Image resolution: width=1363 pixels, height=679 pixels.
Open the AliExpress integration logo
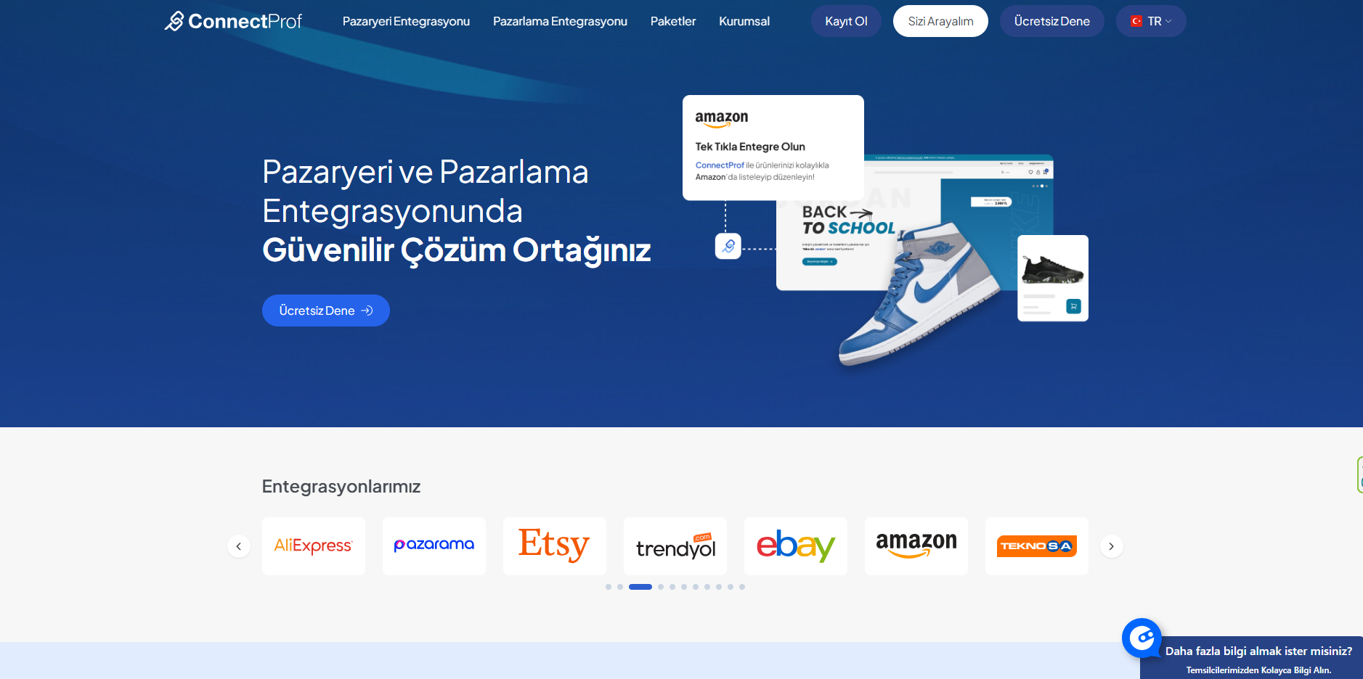[314, 546]
